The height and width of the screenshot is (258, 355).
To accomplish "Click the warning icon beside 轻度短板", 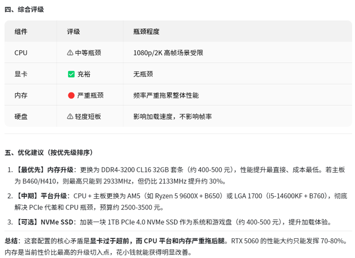I will tap(70, 116).
